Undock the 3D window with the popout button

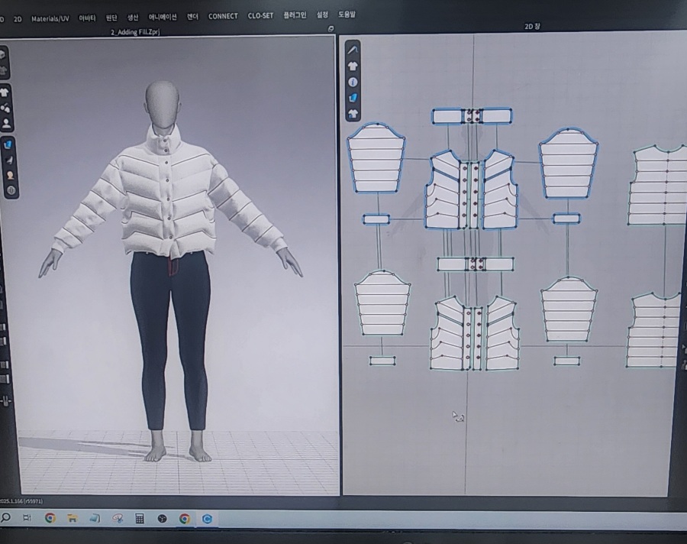tap(330, 28)
